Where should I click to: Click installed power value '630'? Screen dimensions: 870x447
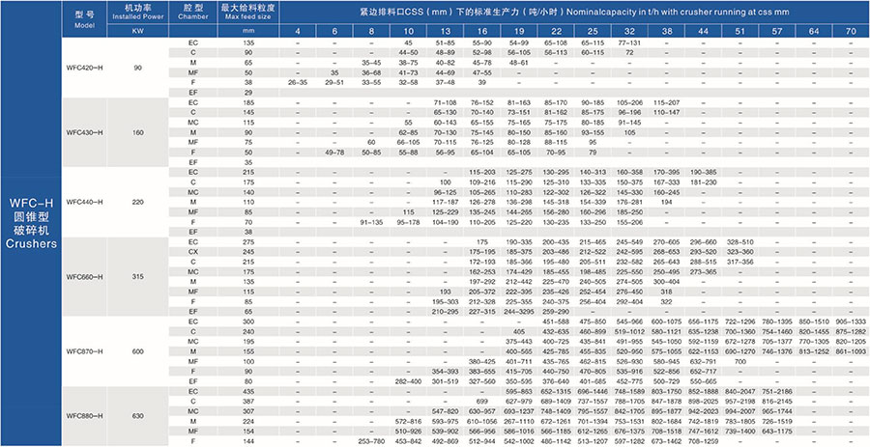coord(137,416)
